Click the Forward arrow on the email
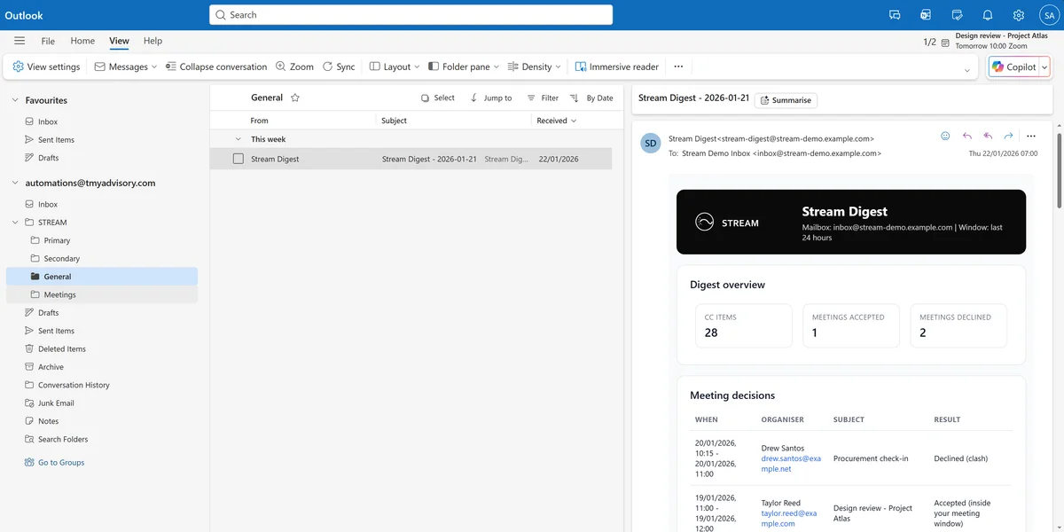 click(1008, 136)
